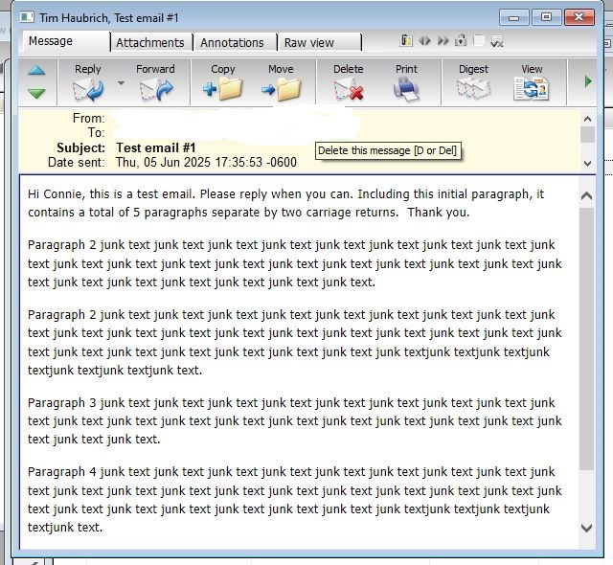This screenshot has width=613, height=565.
Task: Expand more toolbar buttons with green right arrow
Action: [x=588, y=82]
